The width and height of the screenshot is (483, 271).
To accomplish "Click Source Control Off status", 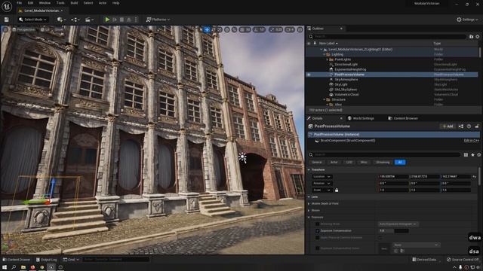I will (463, 260).
